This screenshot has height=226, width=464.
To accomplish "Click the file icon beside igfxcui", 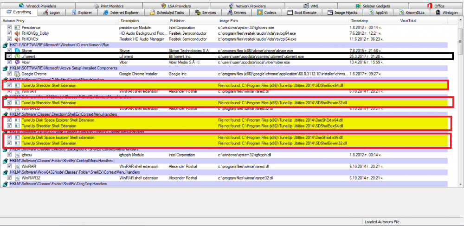I will click(17, 155).
